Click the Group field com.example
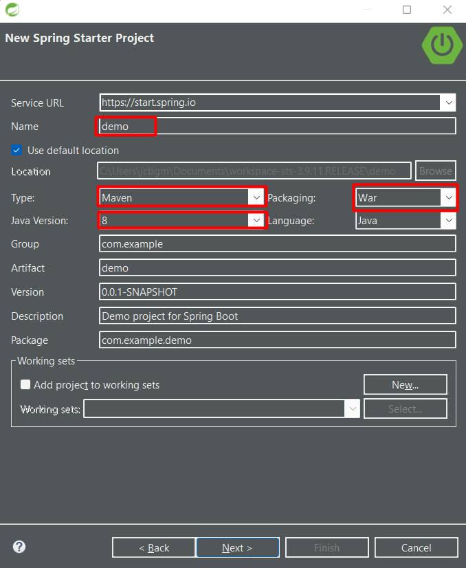The width and height of the screenshot is (466, 568). click(x=278, y=243)
